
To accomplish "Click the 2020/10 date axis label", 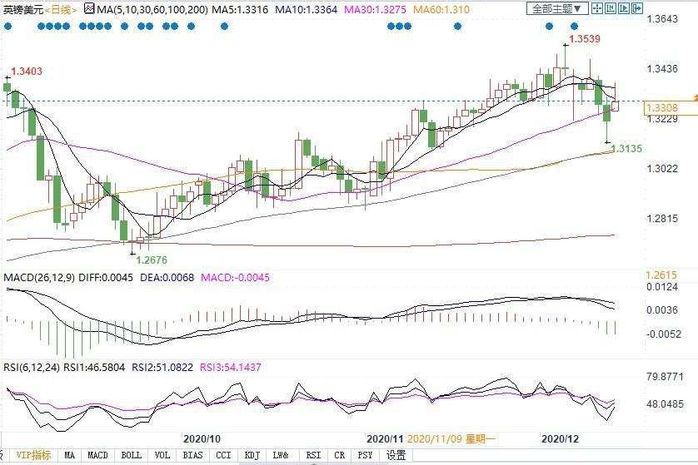I will (x=202, y=438).
